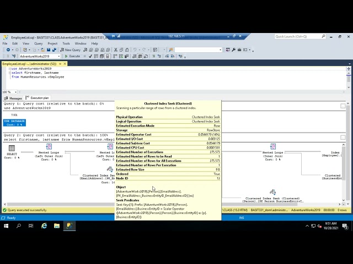Open the document tab list dropdown

point(349,64)
